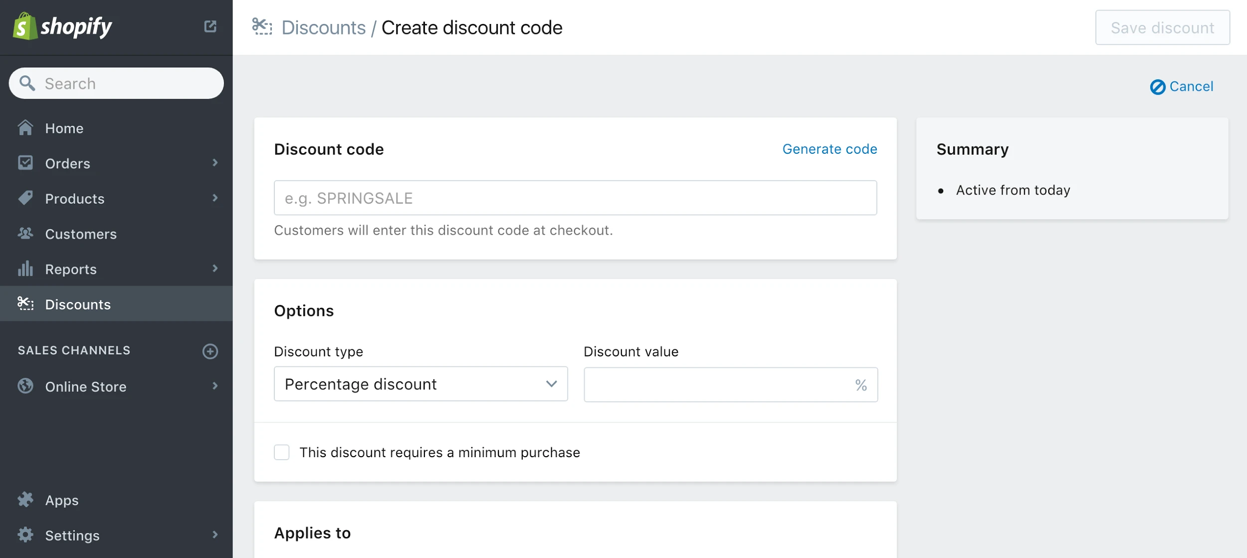Viewport: 1247px width, 558px height.
Task: Click the Apps puzzle piece icon
Action: click(x=25, y=500)
